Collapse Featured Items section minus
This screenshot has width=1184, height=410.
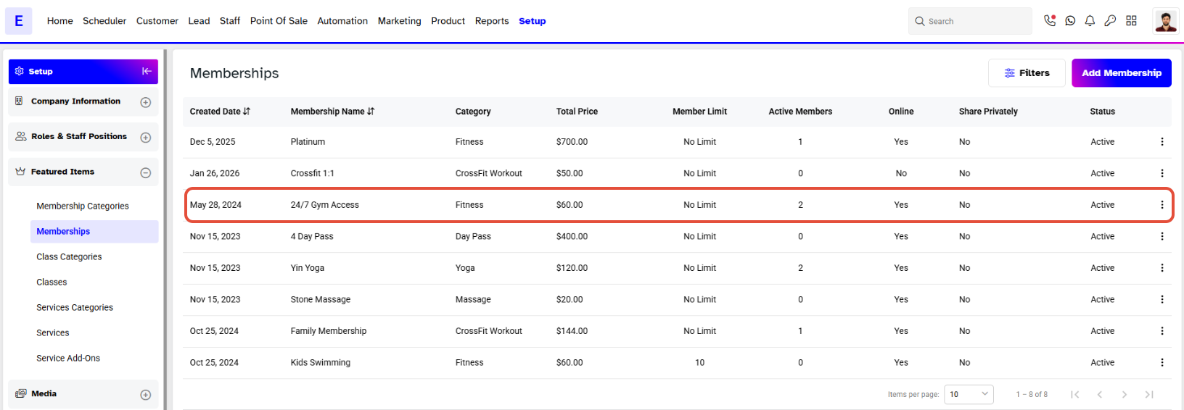pyautogui.click(x=145, y=173)
